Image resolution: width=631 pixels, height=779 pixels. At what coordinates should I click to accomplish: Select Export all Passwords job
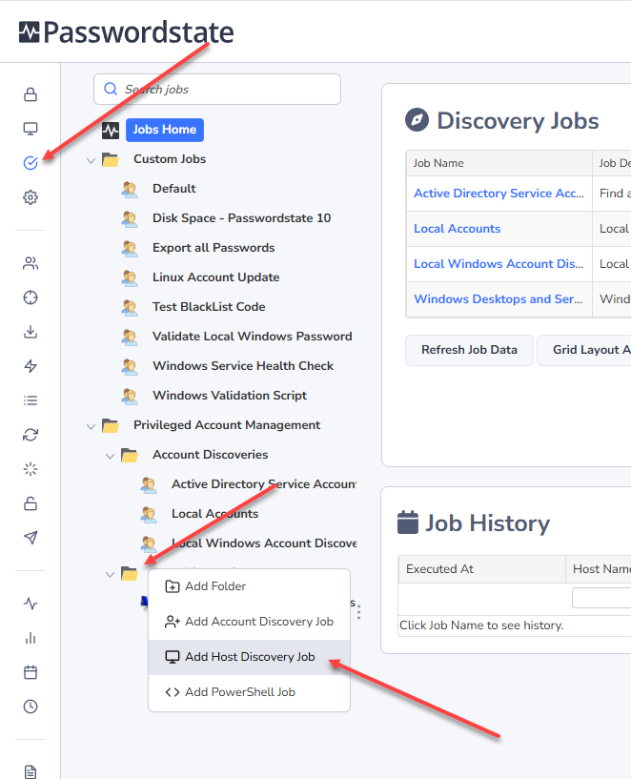pos(214,248)
